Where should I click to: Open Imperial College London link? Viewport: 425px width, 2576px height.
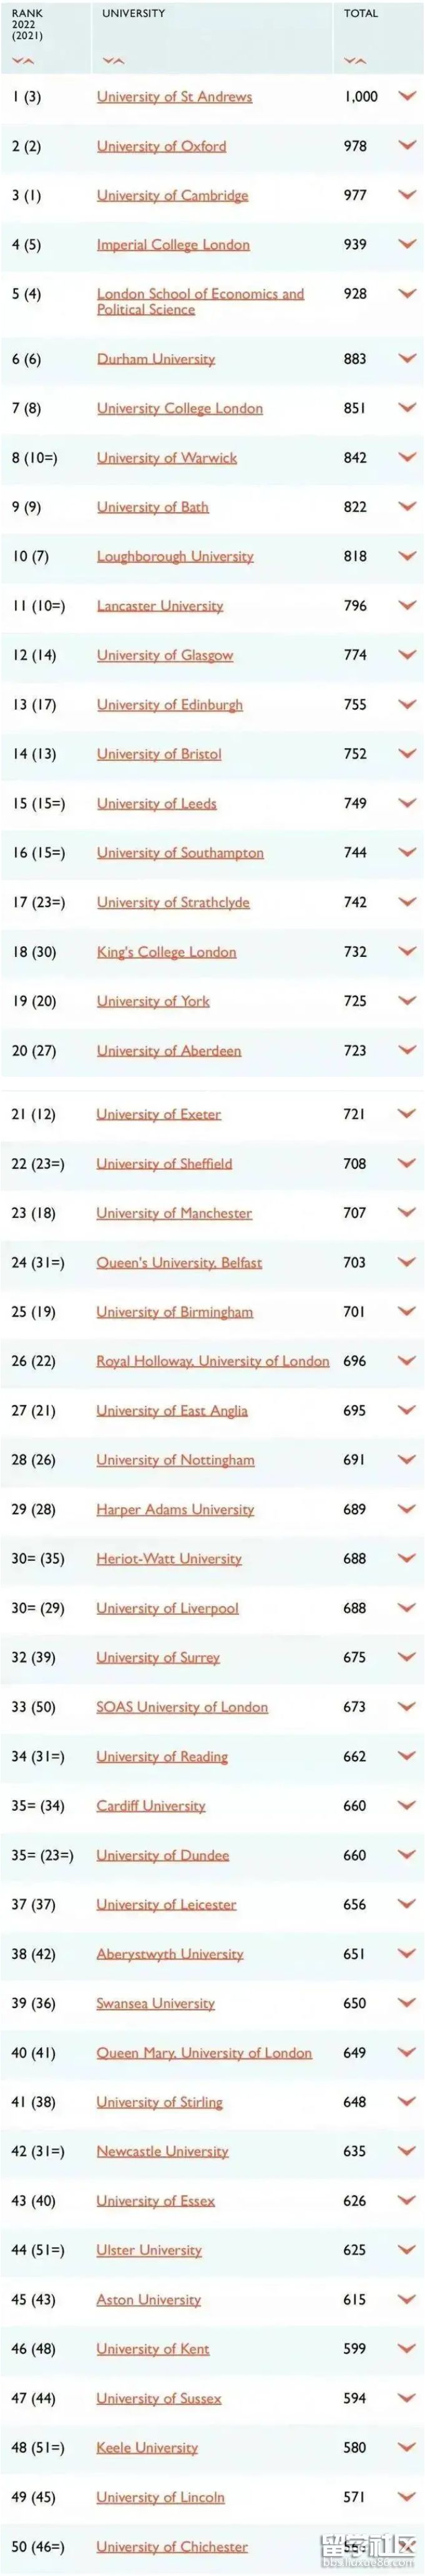coord(173,245)
